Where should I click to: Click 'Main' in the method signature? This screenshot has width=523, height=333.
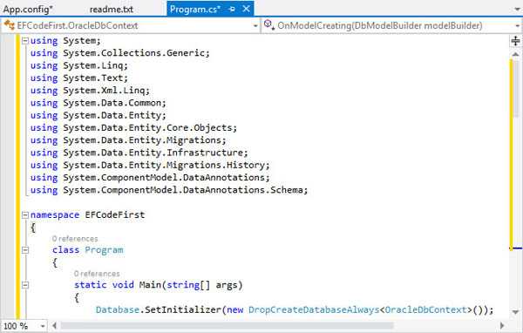pyautogui.click(x=150, y=285)
